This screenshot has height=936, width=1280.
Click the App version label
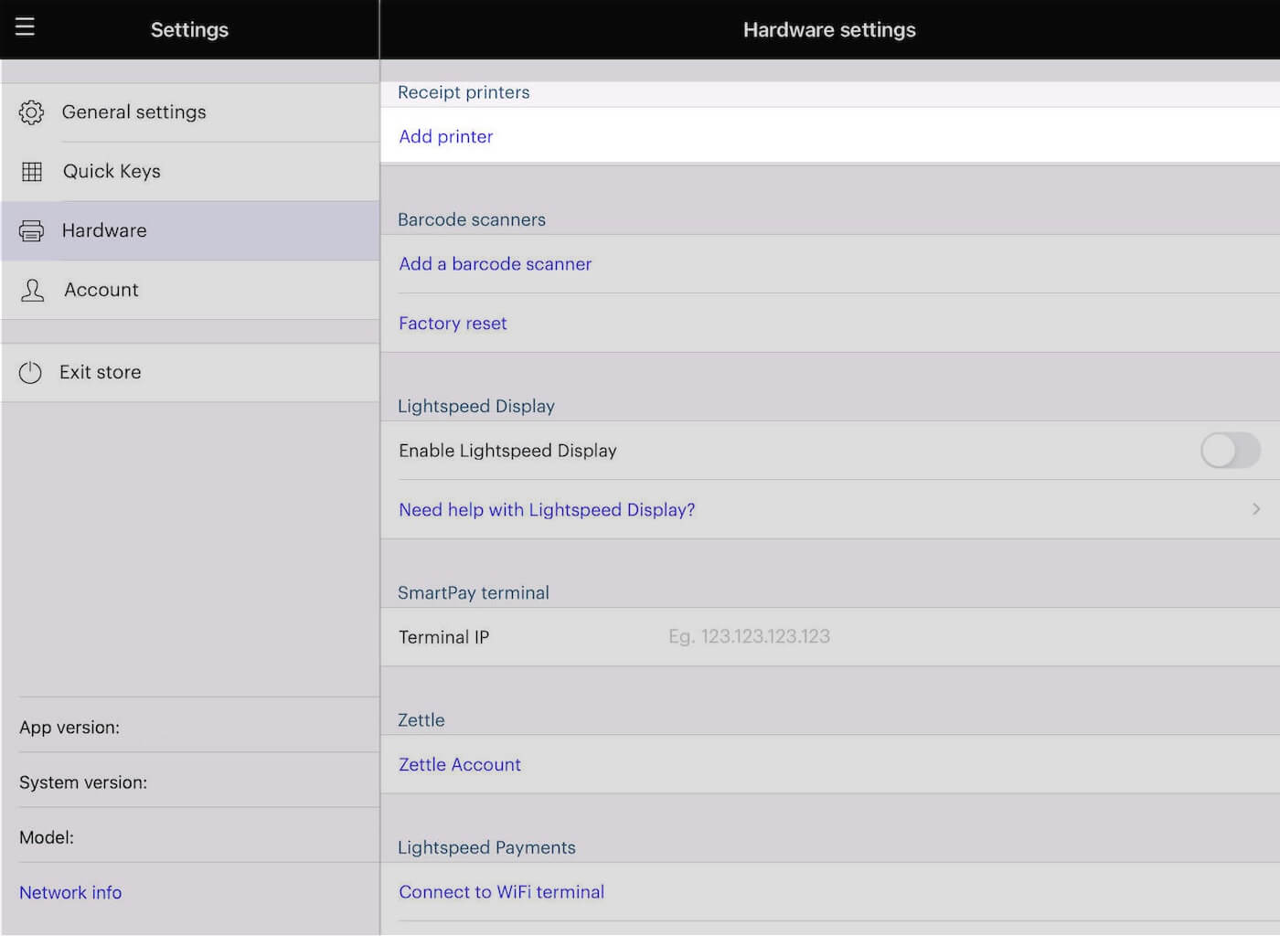tap(69, 728)
